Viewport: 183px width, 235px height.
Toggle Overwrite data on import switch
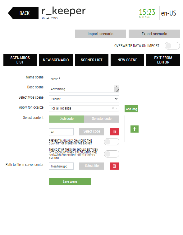[172, 46]
